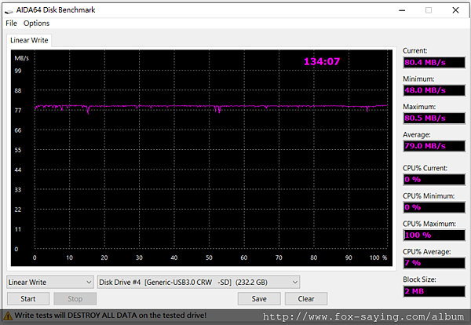Viewport: 471px width, 325px height.
Task: Click the Average: label
Action: point(416,134)
